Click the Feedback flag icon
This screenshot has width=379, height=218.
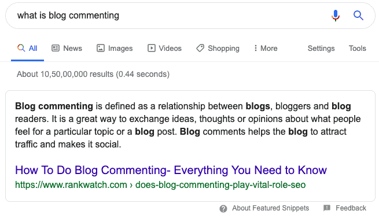click(x=327, y=208)
